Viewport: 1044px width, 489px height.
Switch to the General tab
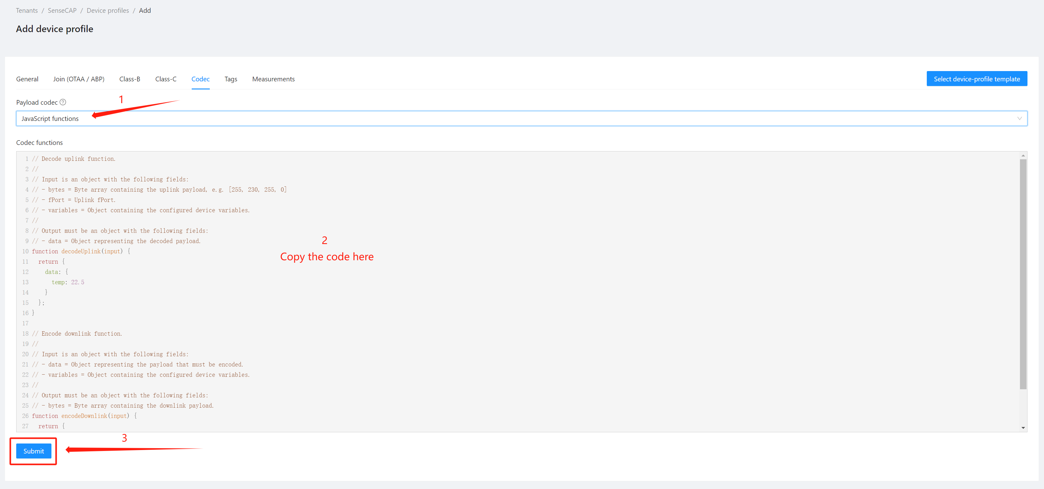coord(27,79)
